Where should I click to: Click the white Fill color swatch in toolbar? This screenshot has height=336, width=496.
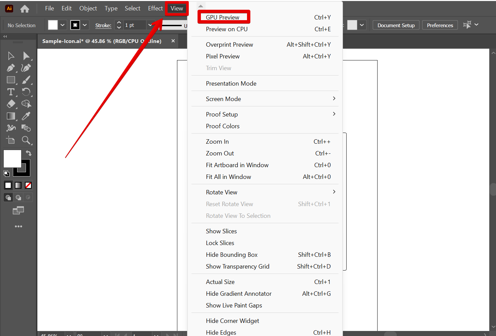[x=12, y=158]
